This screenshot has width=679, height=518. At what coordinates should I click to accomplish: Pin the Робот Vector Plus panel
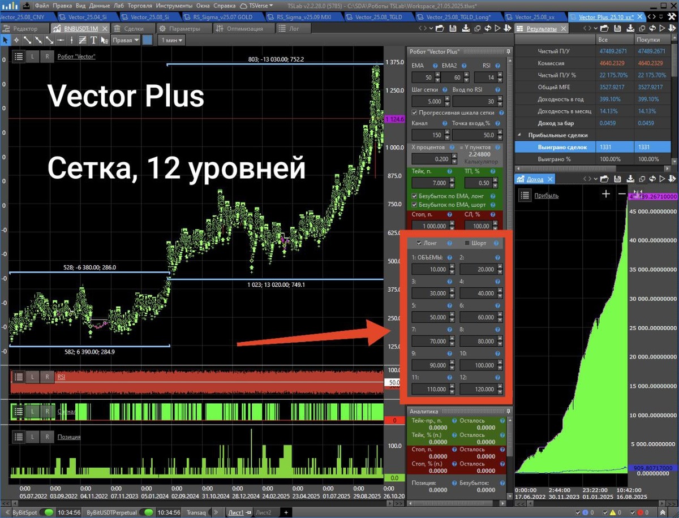coord(508,51)
